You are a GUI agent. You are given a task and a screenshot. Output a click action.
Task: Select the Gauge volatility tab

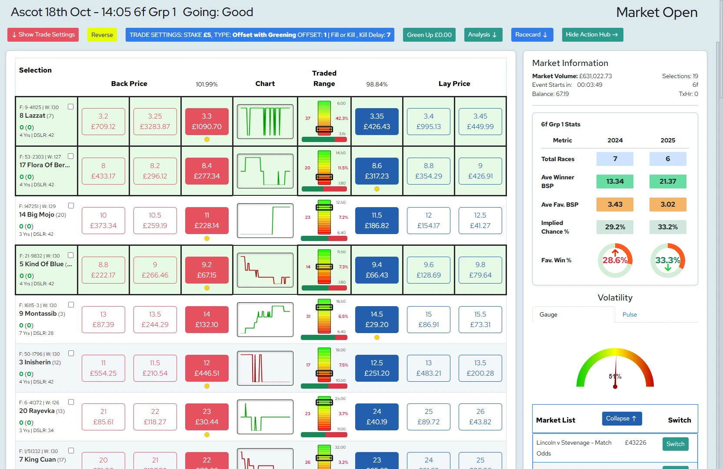coord(548,314)
